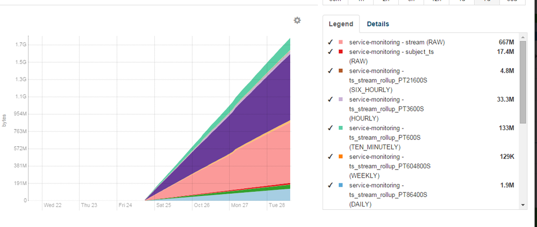Click the legend scrollbar down arrow

522,205
